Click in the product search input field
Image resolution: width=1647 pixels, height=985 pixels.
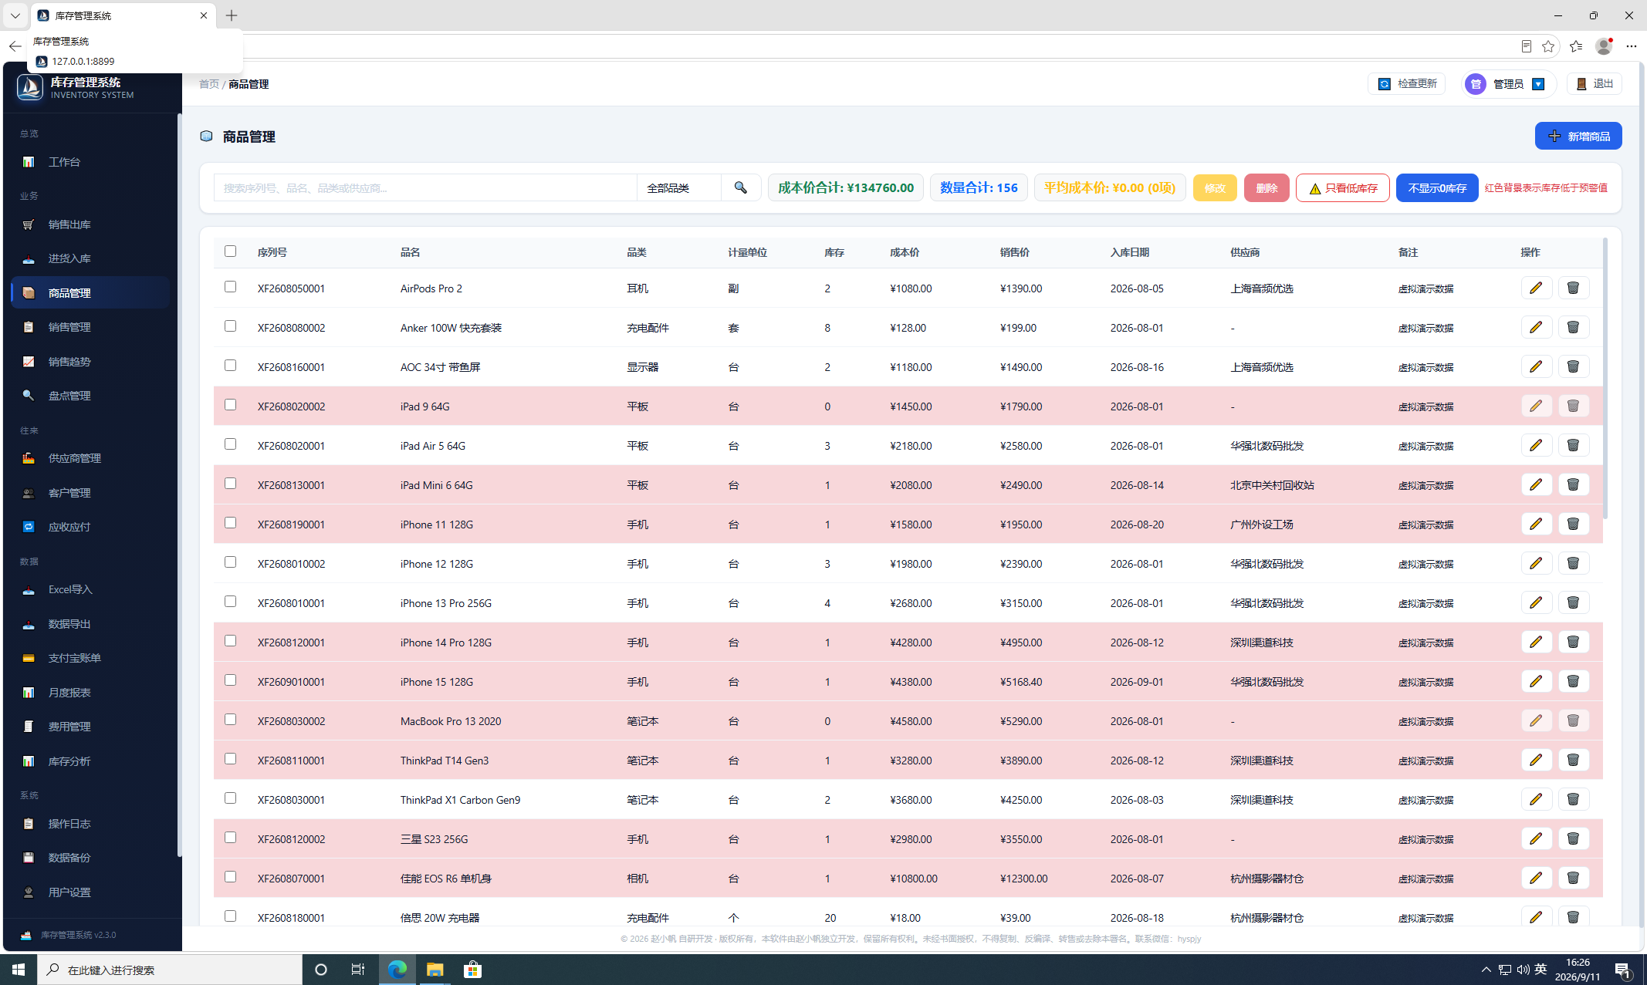pos(425,187)
